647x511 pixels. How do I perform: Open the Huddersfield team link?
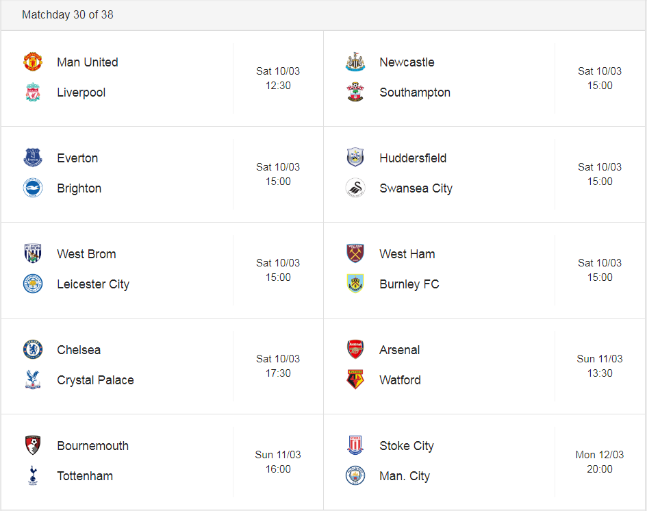[x=413, y=158]
